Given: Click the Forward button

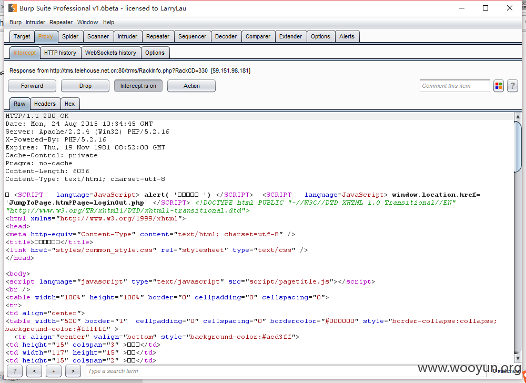Looking at the screenshot, I should click(32, 86).
